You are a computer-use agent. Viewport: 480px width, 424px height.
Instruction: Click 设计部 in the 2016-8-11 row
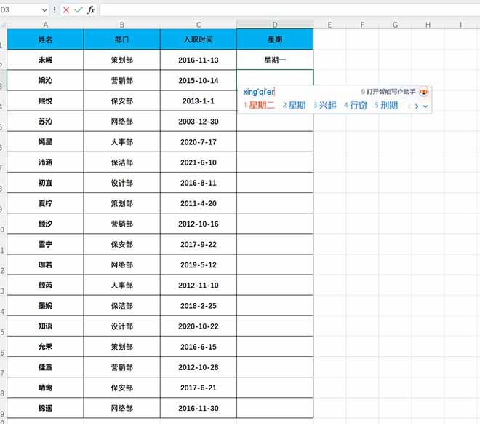tap(122, 183)
